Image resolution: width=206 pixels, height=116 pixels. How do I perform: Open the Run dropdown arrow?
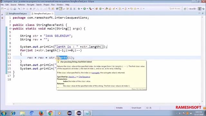tap(87, 9)
